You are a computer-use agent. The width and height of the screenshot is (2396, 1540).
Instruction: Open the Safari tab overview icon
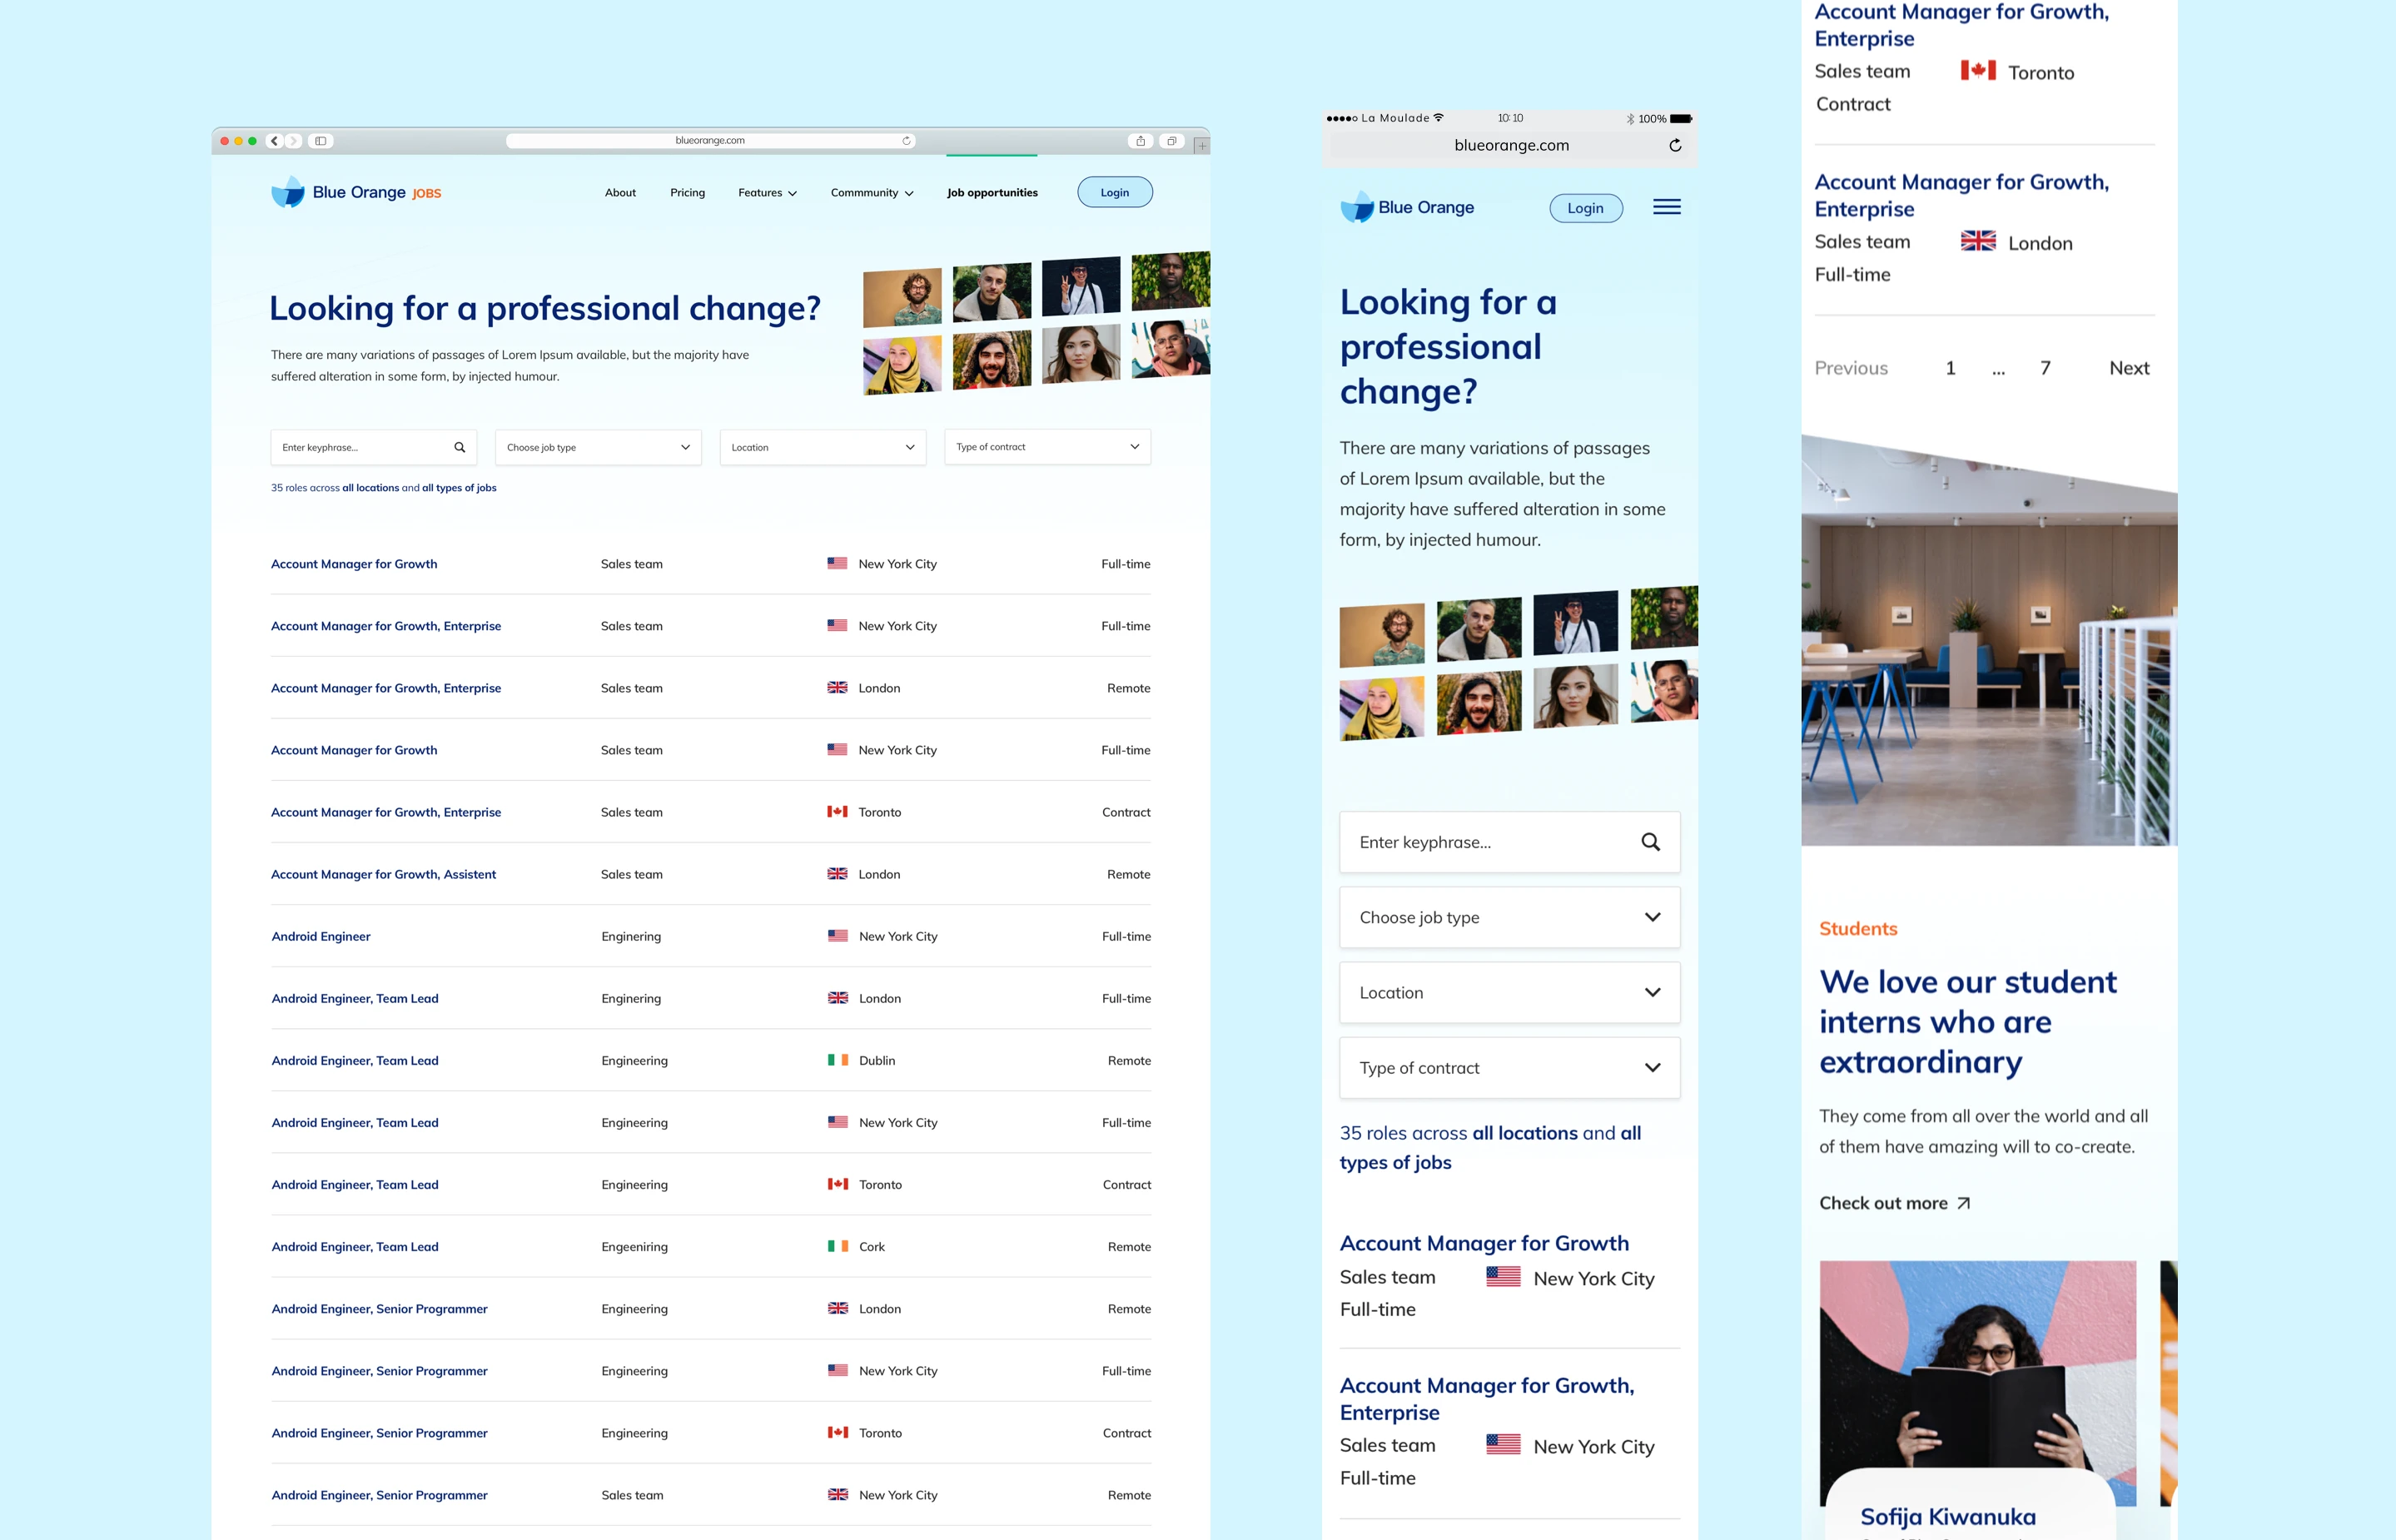1171,141
